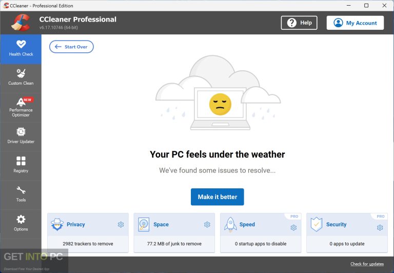Image resolution: width=394 pixels, height=273 pixels.
Task: Click the Help button
Action: click(x=299, y=23)
